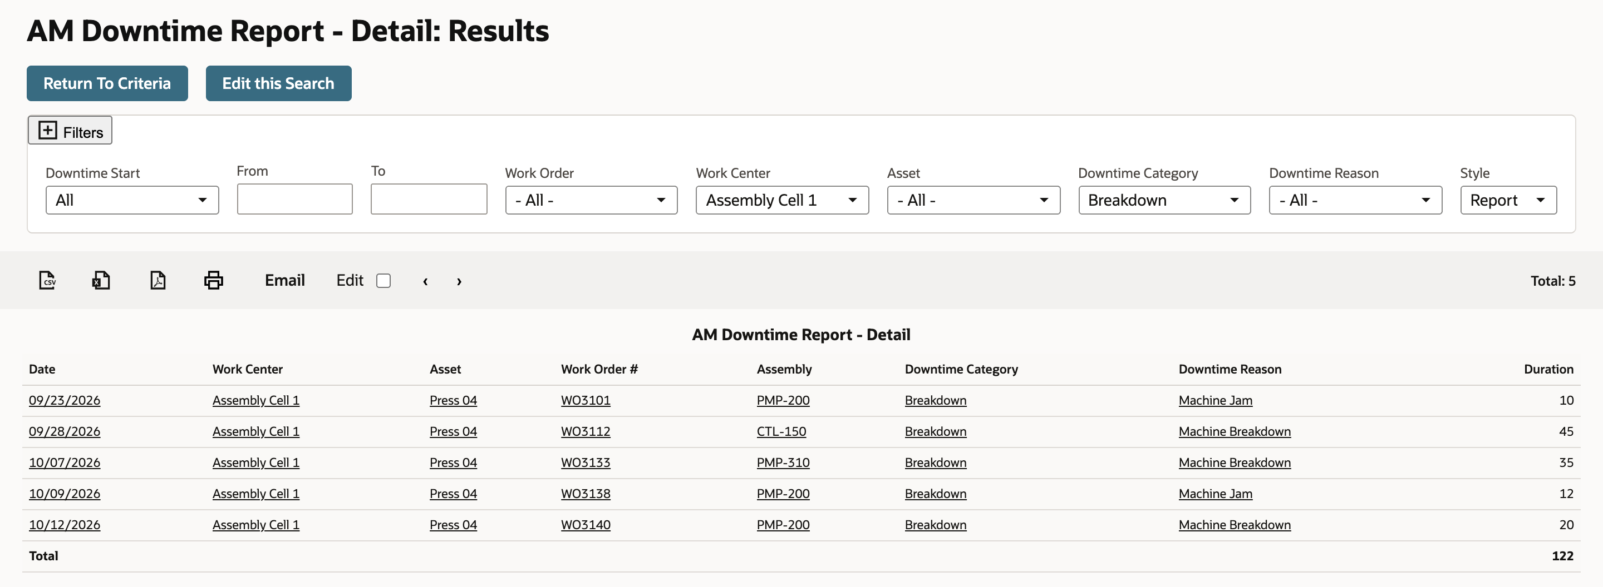Click Machine Breakdown in the WO3133 row
1603x587 pixels.
coord(1235,463)
